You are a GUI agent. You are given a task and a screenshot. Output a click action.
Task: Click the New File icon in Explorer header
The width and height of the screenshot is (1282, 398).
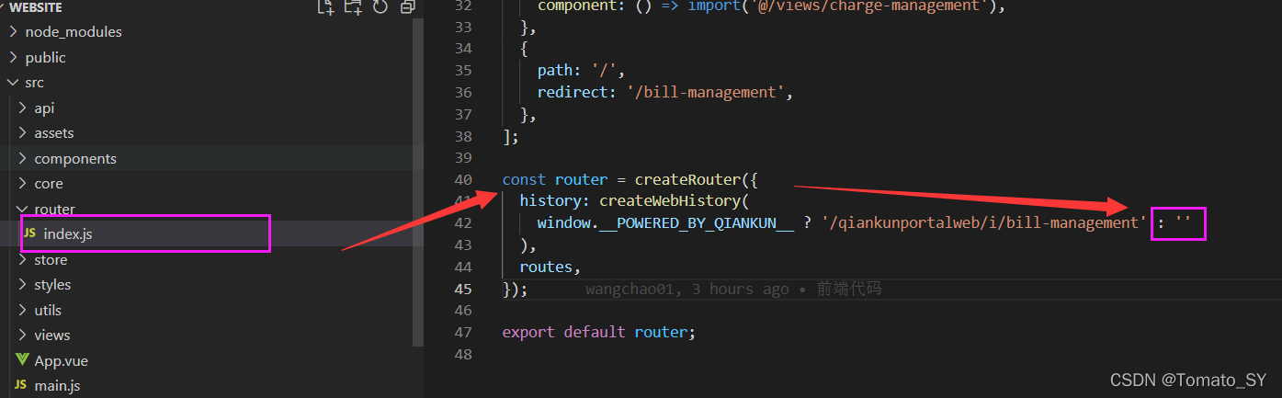pyautogui.click(x=326, y=7)
